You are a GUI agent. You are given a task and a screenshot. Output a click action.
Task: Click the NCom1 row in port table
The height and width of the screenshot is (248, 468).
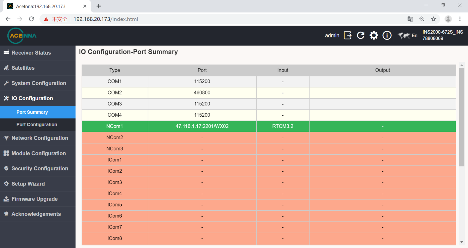click(269, 126)
